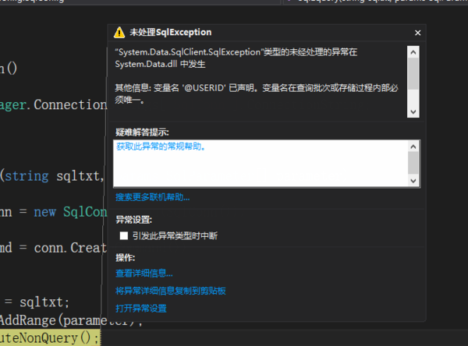The image size is (468, 346).
Task: Click the 操作 section label
Action: pos(126,258)
